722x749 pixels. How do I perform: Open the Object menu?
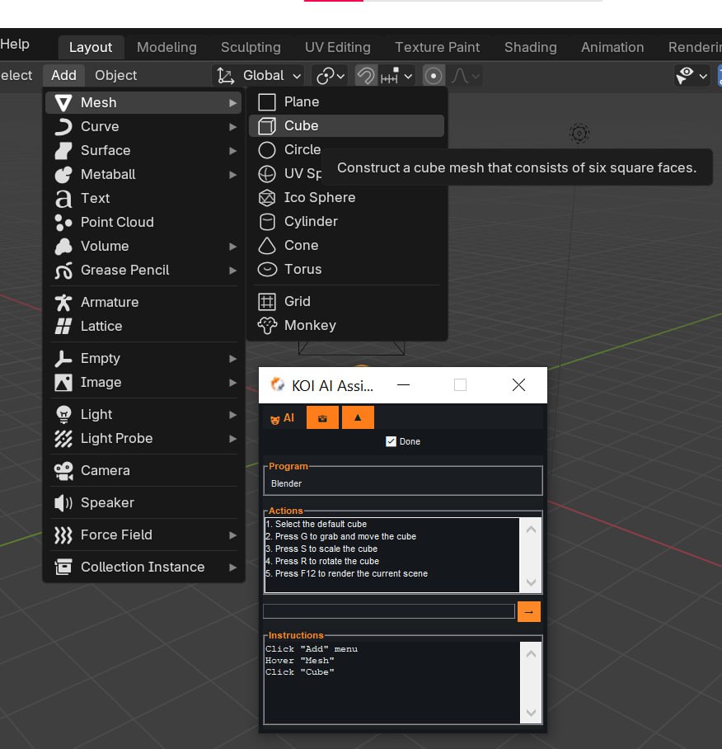click(115, 75)
